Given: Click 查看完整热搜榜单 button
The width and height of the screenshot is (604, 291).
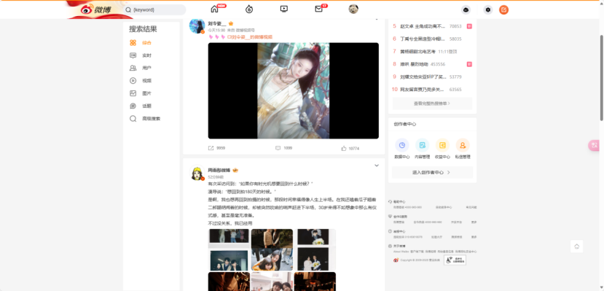Looking at the screenshot, I should [432, 104].
